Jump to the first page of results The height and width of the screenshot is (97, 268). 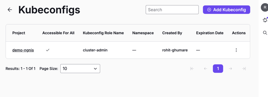(x=192, y=69)
